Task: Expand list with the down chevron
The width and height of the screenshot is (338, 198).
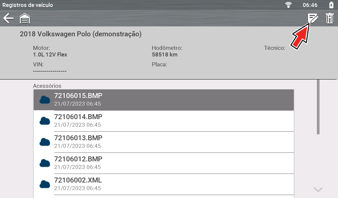Action: pyautogui.click(x=318, y=189)
